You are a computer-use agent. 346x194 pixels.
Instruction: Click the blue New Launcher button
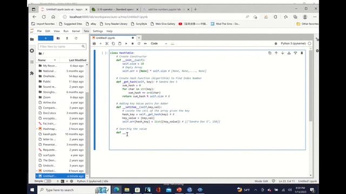pyautogui.click(x=45, y=38)
